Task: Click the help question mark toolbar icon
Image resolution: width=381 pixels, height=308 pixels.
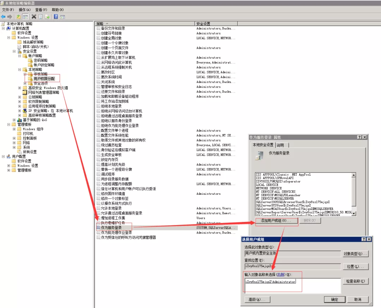Action: pos(55,17)
